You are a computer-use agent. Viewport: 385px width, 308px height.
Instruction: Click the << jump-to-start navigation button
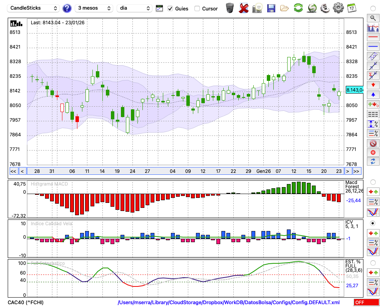pos(13,171)
